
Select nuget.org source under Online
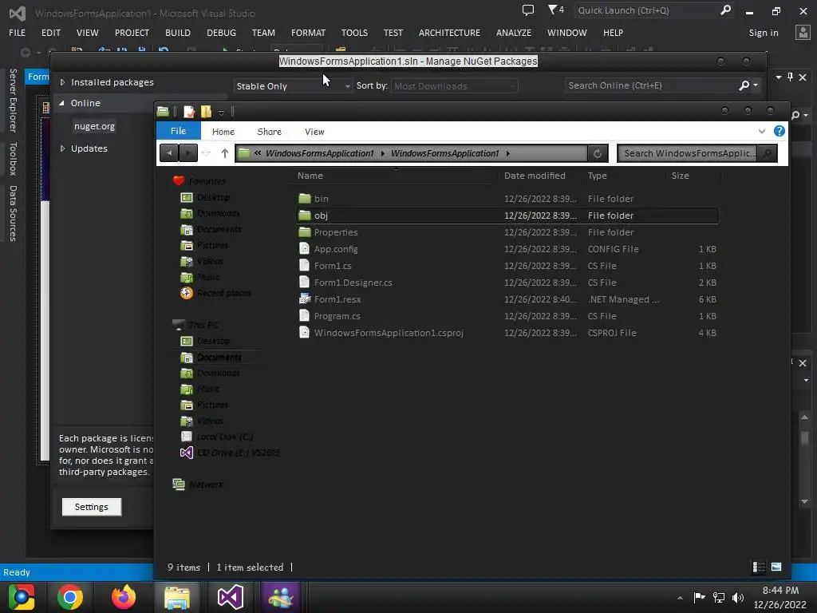[x=94, y=126]
